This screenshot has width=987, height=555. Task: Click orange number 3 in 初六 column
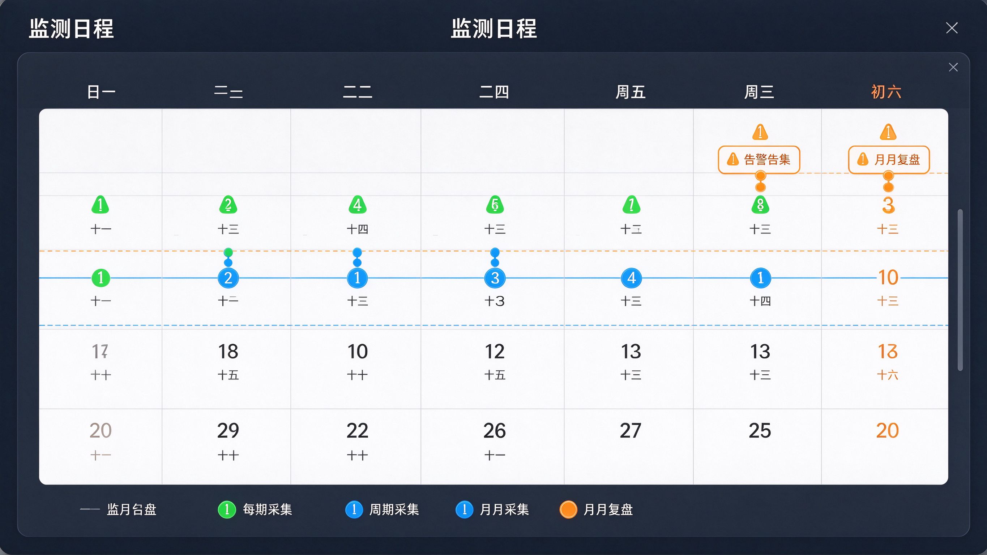click(x=888, y=205)
